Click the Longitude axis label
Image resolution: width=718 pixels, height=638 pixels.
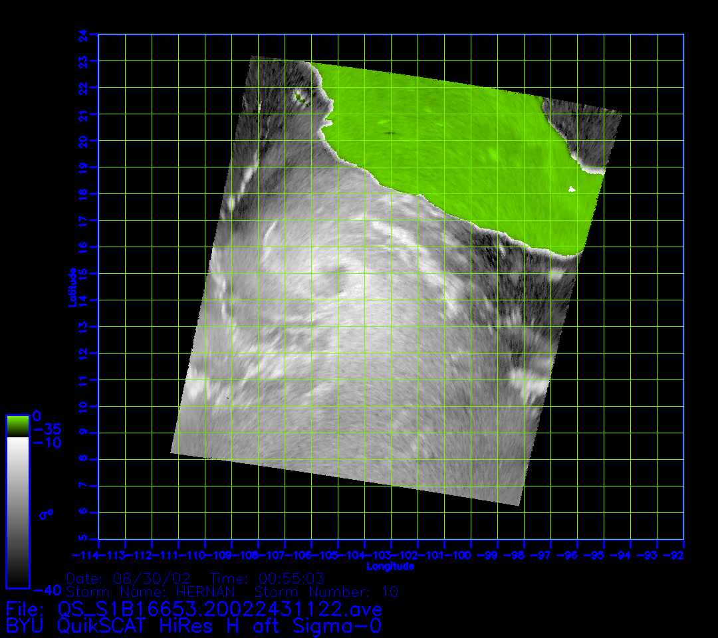390,566
